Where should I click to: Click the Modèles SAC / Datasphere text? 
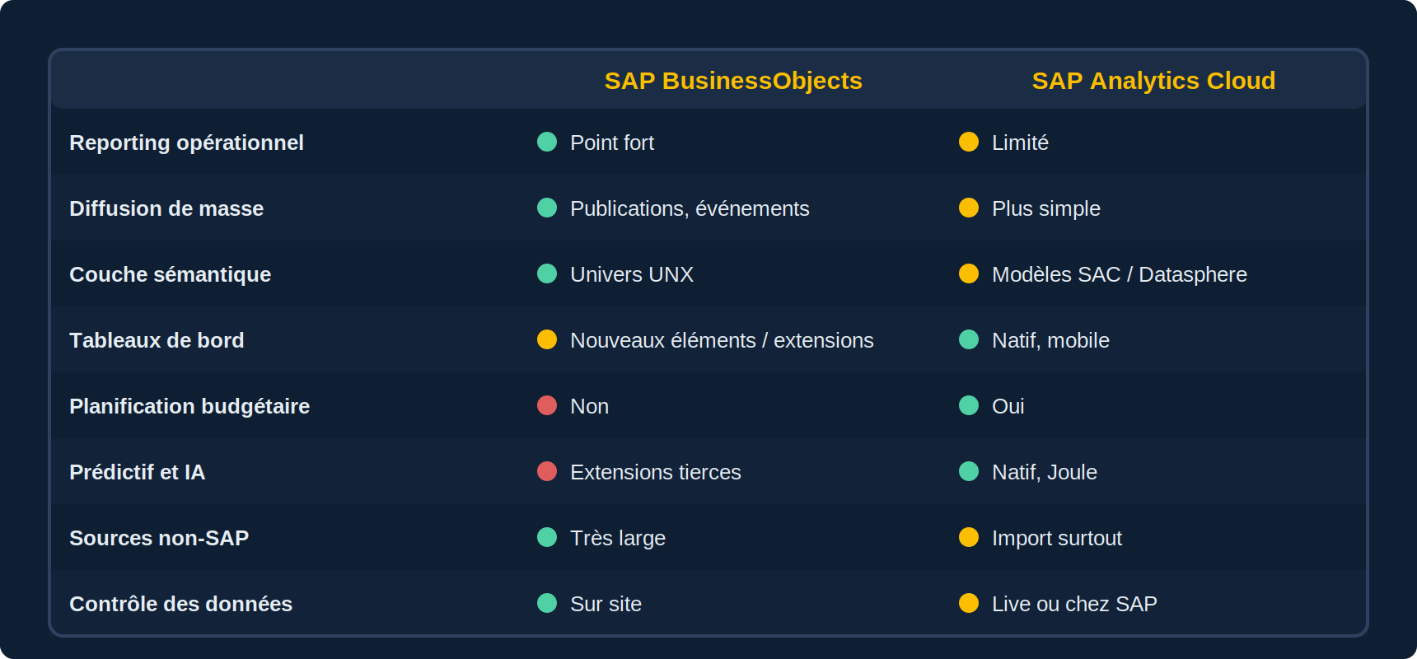[1120, 274]
